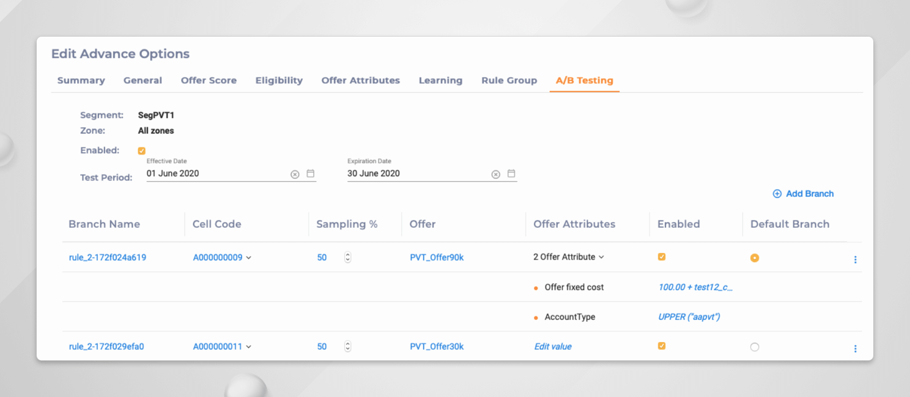910x397 pixels.
Task: Click the Add Branch button
Action: pos(804,194)
